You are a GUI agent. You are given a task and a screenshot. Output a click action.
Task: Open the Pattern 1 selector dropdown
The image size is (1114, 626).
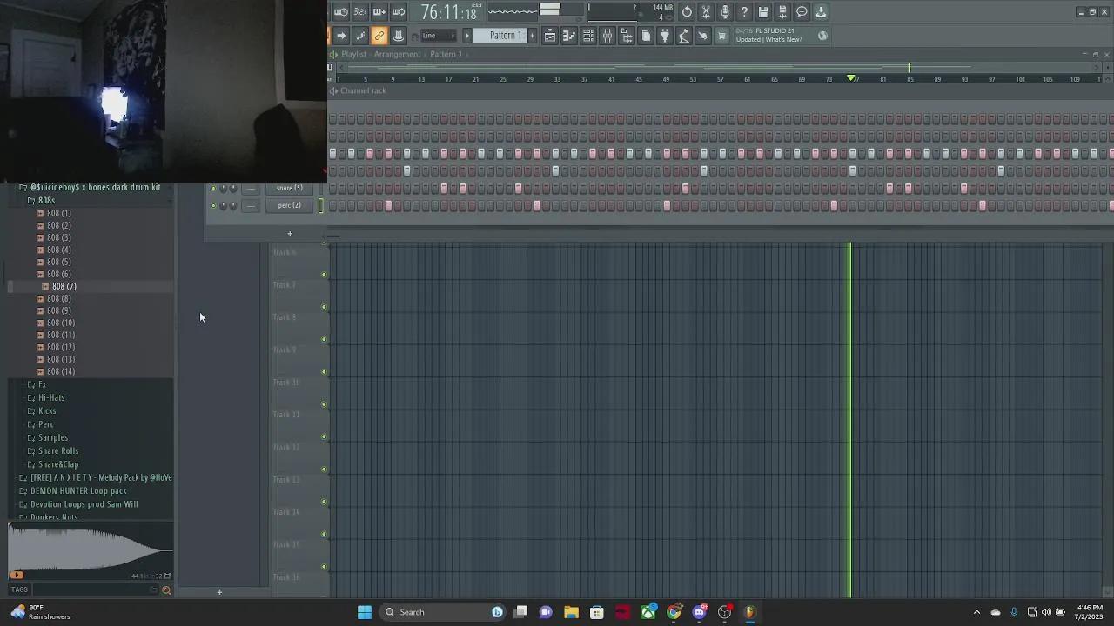[x=505, y=36]
